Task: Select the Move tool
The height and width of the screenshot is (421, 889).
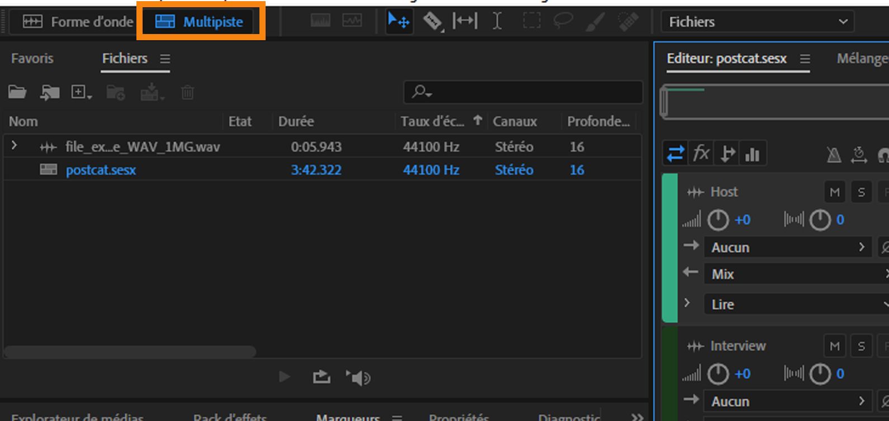Action: (399, 22)
